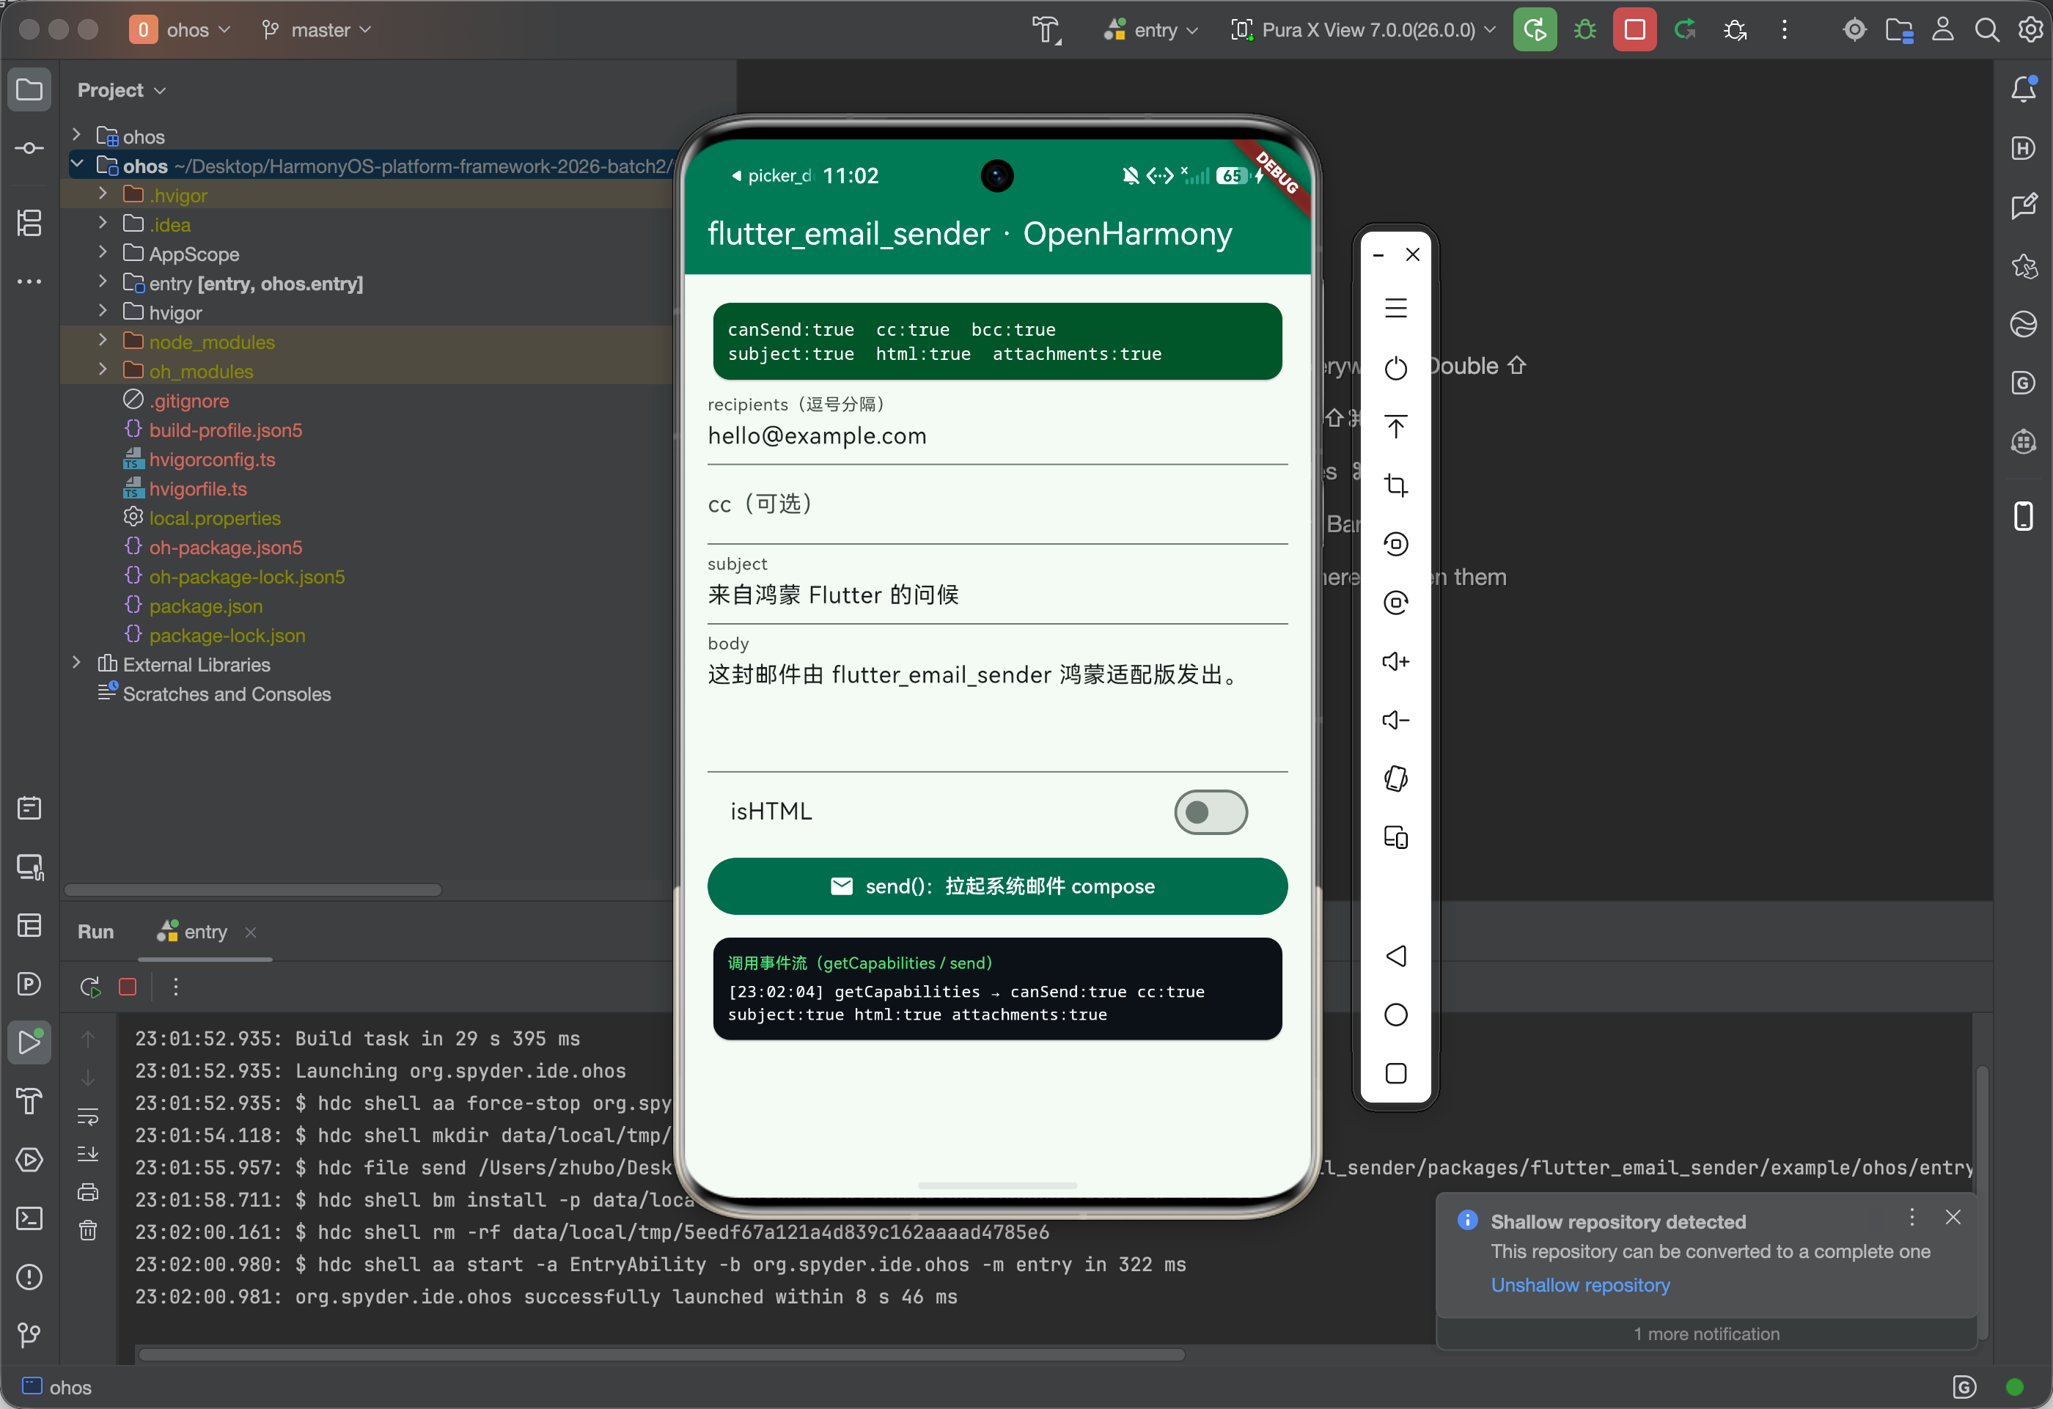Take an emulator screenshot with crop icon
Screen dimensions: 2053x1409
(x=1396, y=485)
